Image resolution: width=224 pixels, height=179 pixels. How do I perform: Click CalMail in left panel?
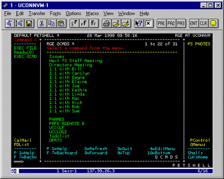[22, 140]
